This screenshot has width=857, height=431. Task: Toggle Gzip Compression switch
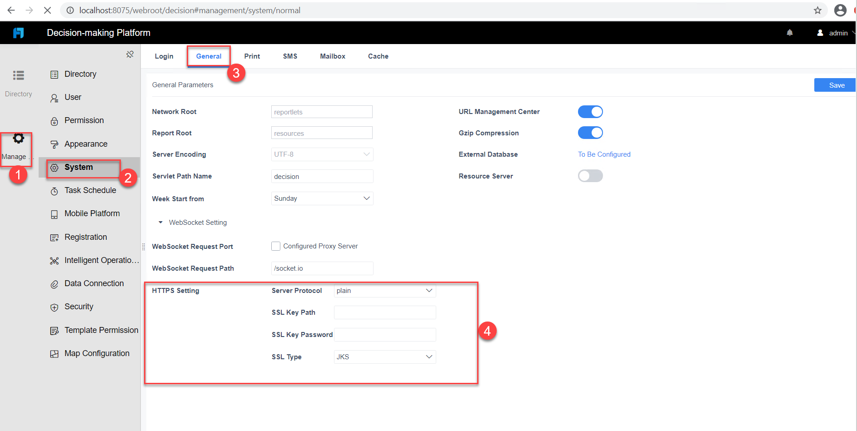(590, 133)
